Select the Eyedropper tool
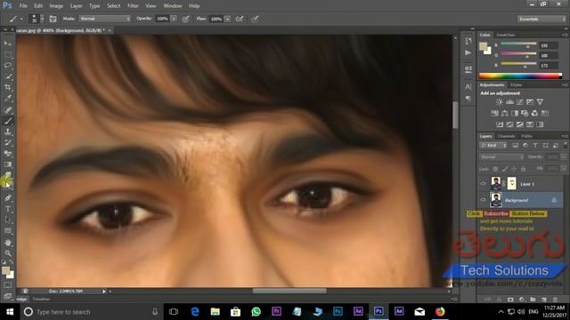 [x=8, y=99]
